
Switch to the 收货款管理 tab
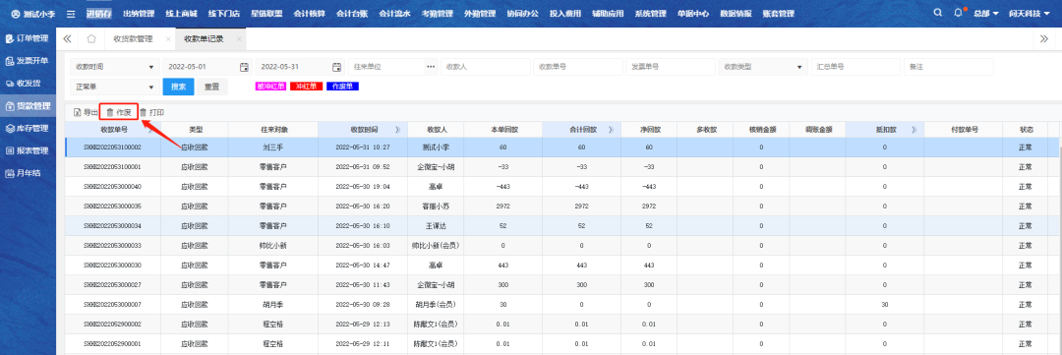click(133, 38)
